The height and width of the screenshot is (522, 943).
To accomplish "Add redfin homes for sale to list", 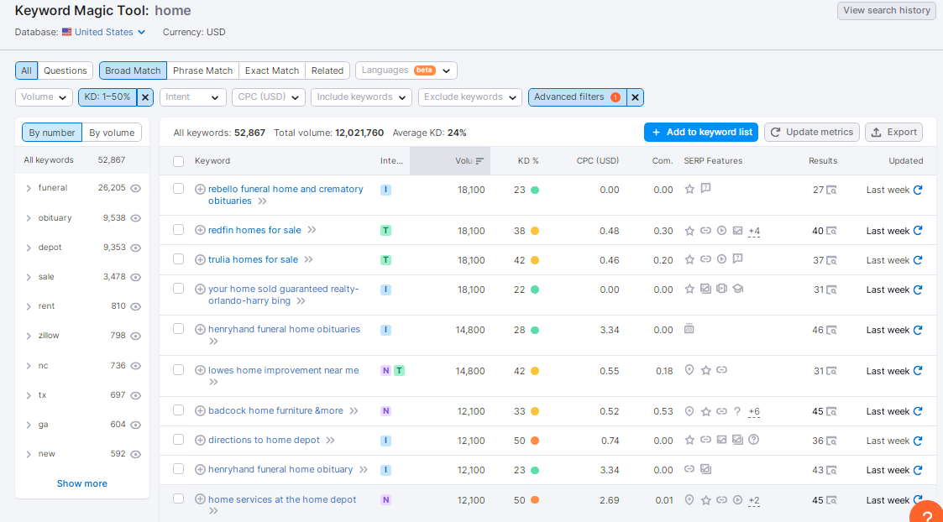I will (x=200, y=230).
